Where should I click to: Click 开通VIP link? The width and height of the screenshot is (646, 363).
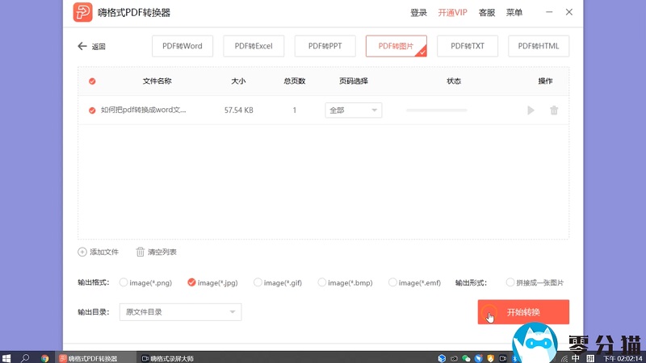pos(452,13)
